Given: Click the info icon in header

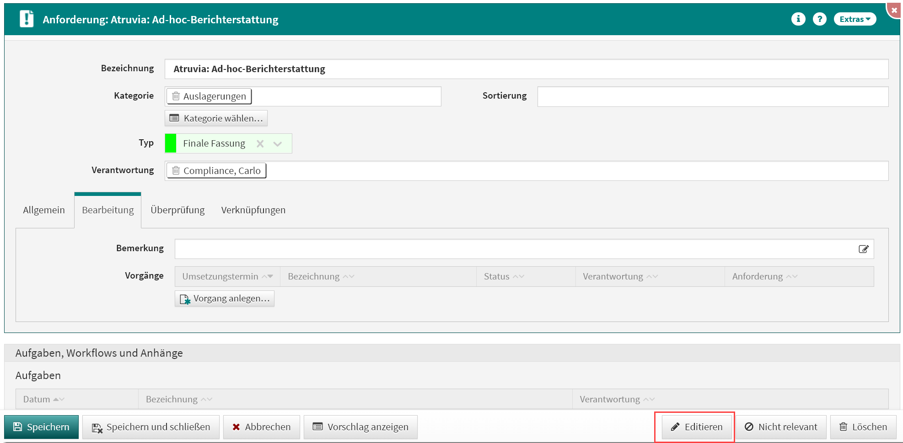Looking at the screenshot, I should [x=798, y=19].
